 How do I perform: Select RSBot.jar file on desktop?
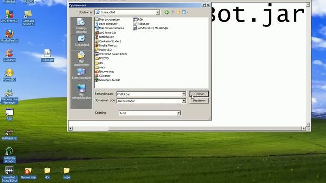47,55
